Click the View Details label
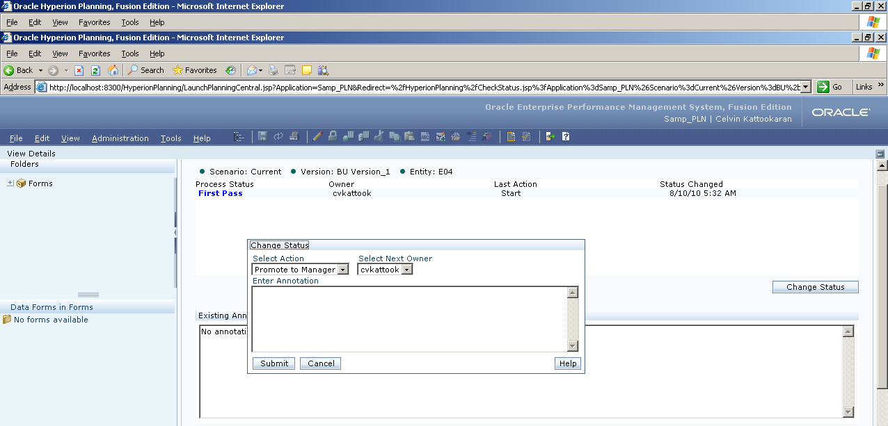 [x=31, y=154]
